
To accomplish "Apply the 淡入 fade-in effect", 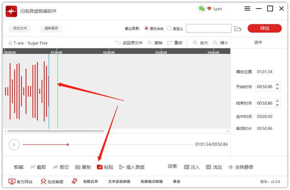I will (x=192, y=167).
